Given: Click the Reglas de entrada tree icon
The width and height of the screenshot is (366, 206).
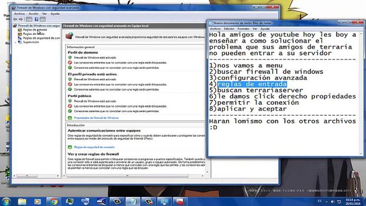Looking at the screenshot, I should pos(20,30).
